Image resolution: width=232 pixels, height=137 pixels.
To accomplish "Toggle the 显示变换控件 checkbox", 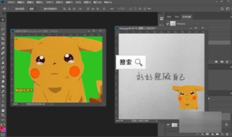I will tap(42, 9).
